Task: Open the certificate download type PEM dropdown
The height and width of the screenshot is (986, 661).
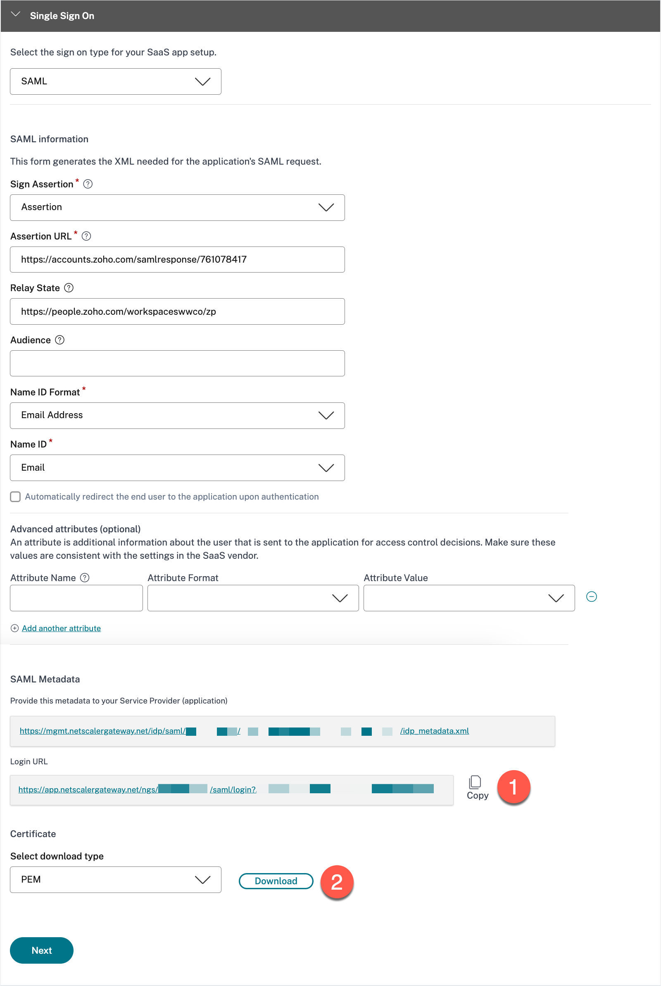Action: coord(116,880)
